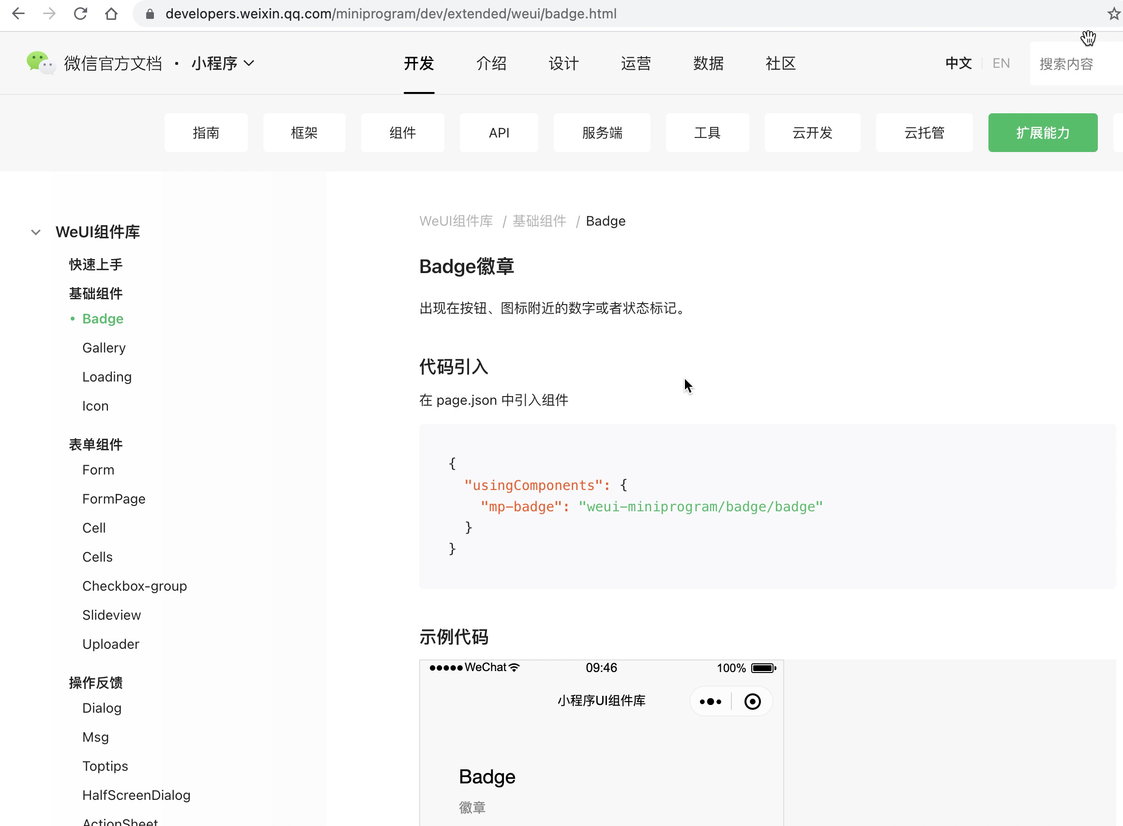Screen dimensions: 1123x826
Task: Click the browser reload icon
Action: pos(80,14)
